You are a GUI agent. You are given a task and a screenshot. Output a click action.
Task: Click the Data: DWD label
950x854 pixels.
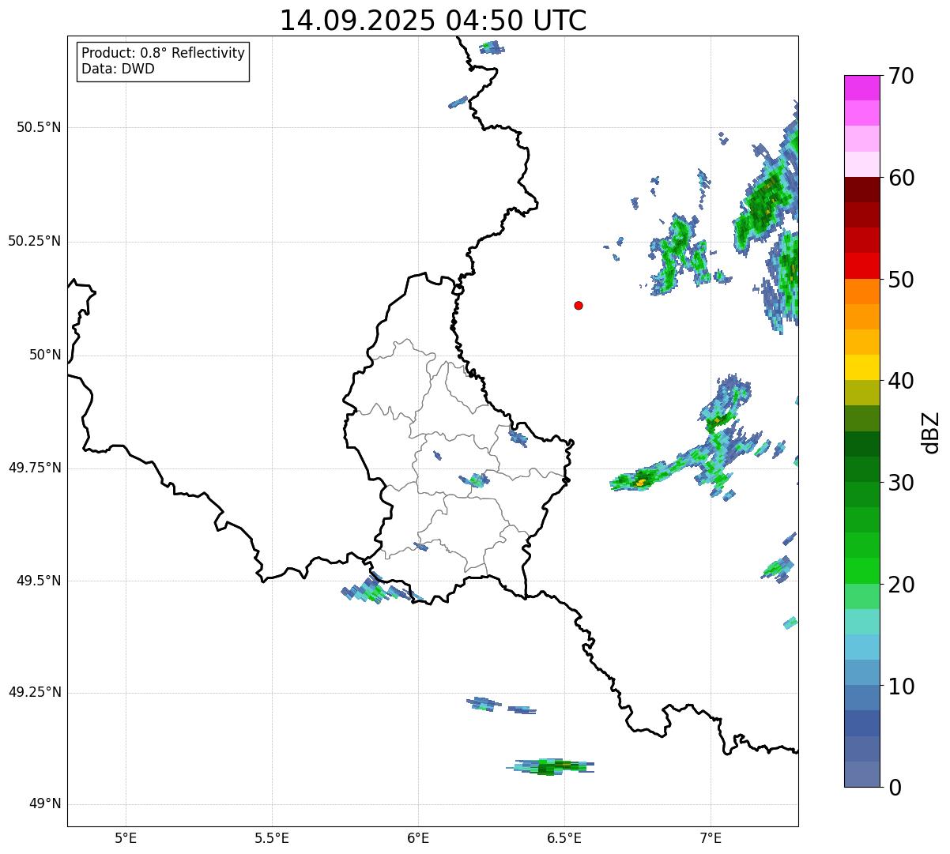(x=118, y=69)
